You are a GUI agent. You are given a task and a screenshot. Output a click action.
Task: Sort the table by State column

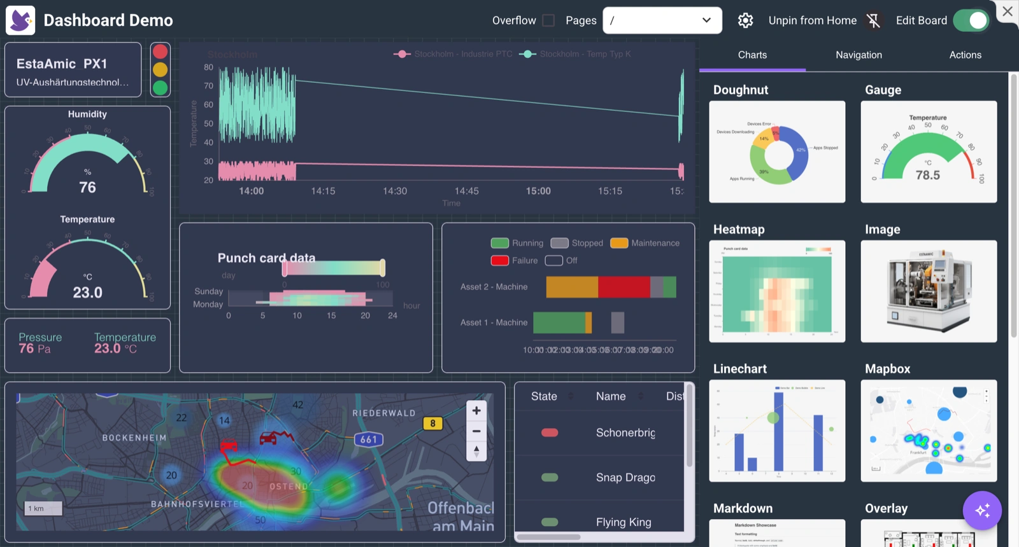pos(545,396)
